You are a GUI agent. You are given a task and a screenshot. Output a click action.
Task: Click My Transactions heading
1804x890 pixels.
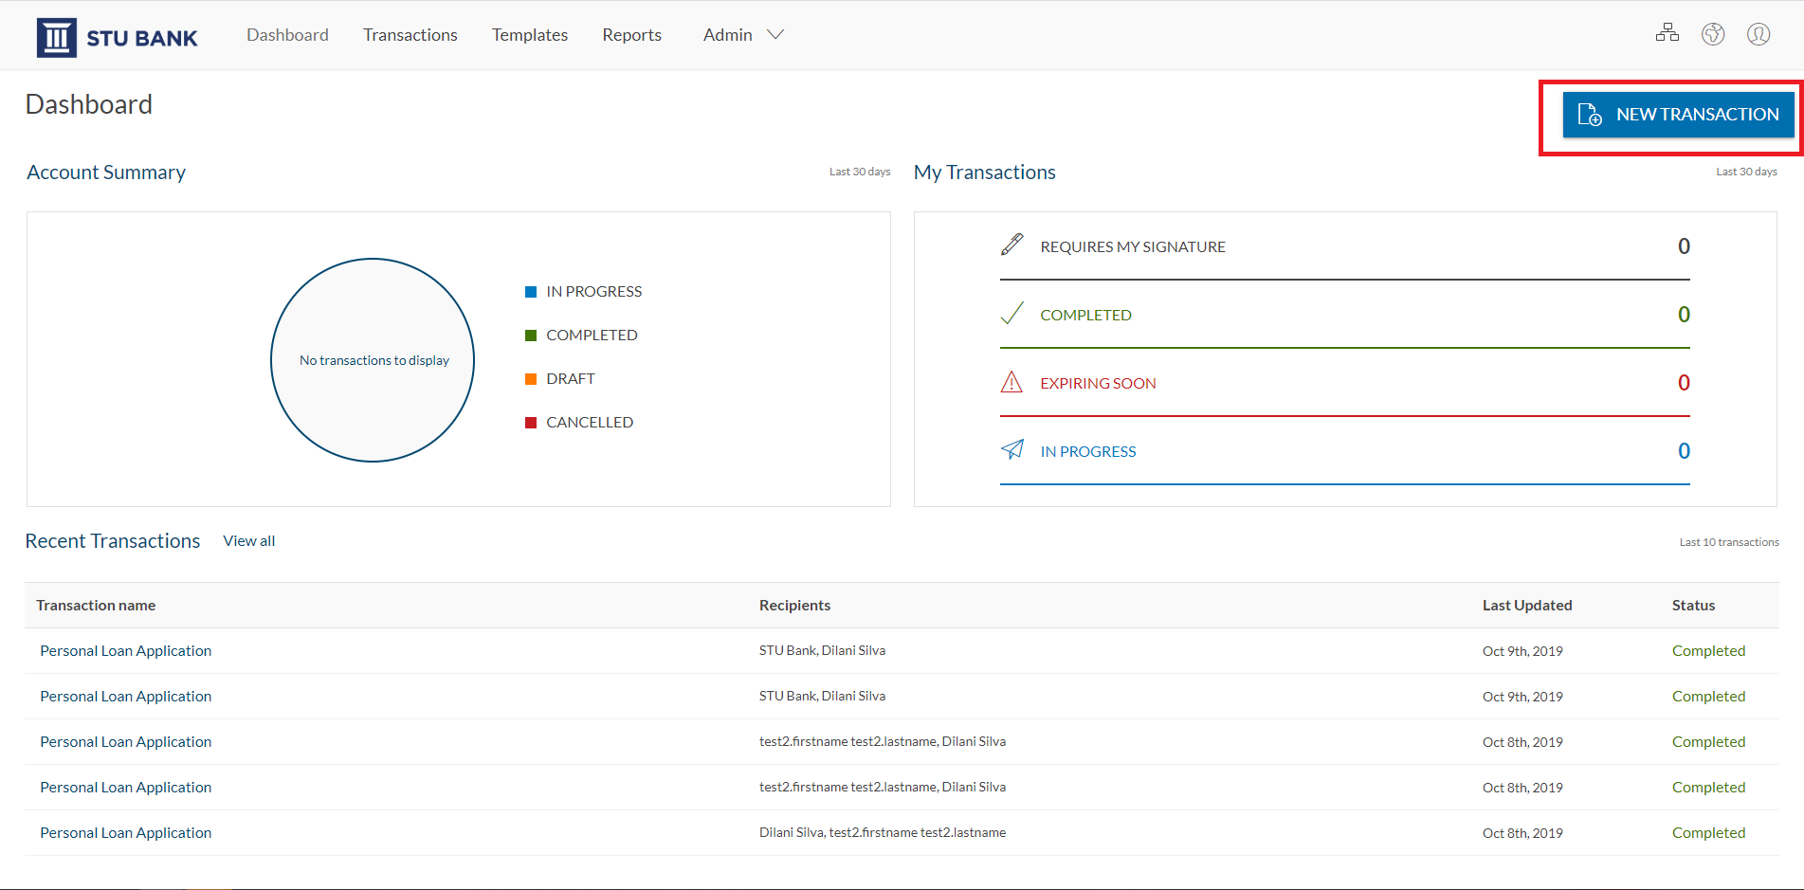click(x=985, y=173)
